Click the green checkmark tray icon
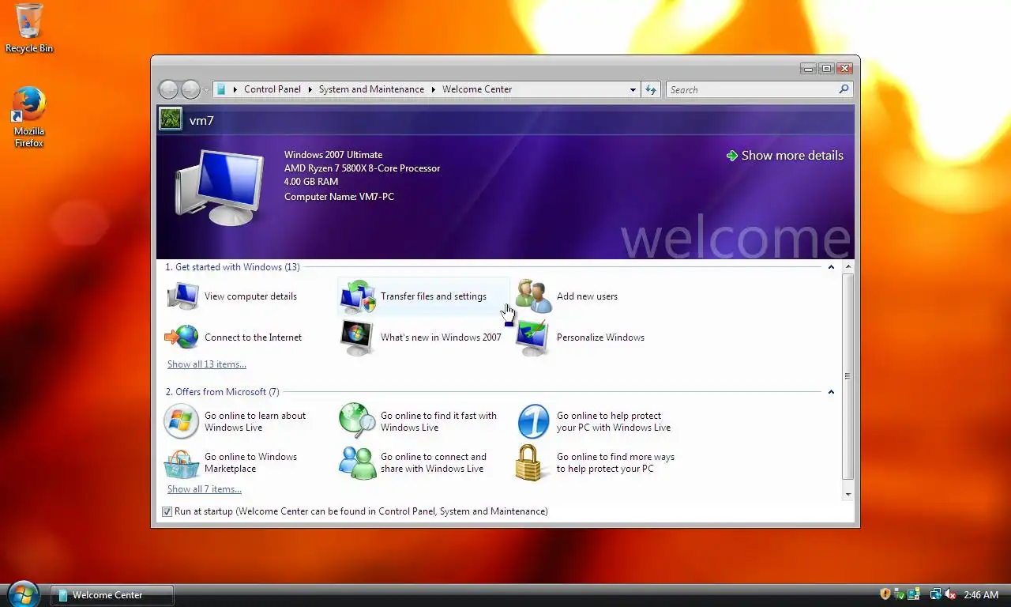Image resolution: width=1011 pixels, height=607 pixels. (x=899, y=594)
